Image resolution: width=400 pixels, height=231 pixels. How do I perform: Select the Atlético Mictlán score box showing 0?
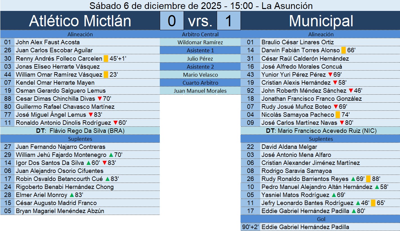[x=172, y=21]
